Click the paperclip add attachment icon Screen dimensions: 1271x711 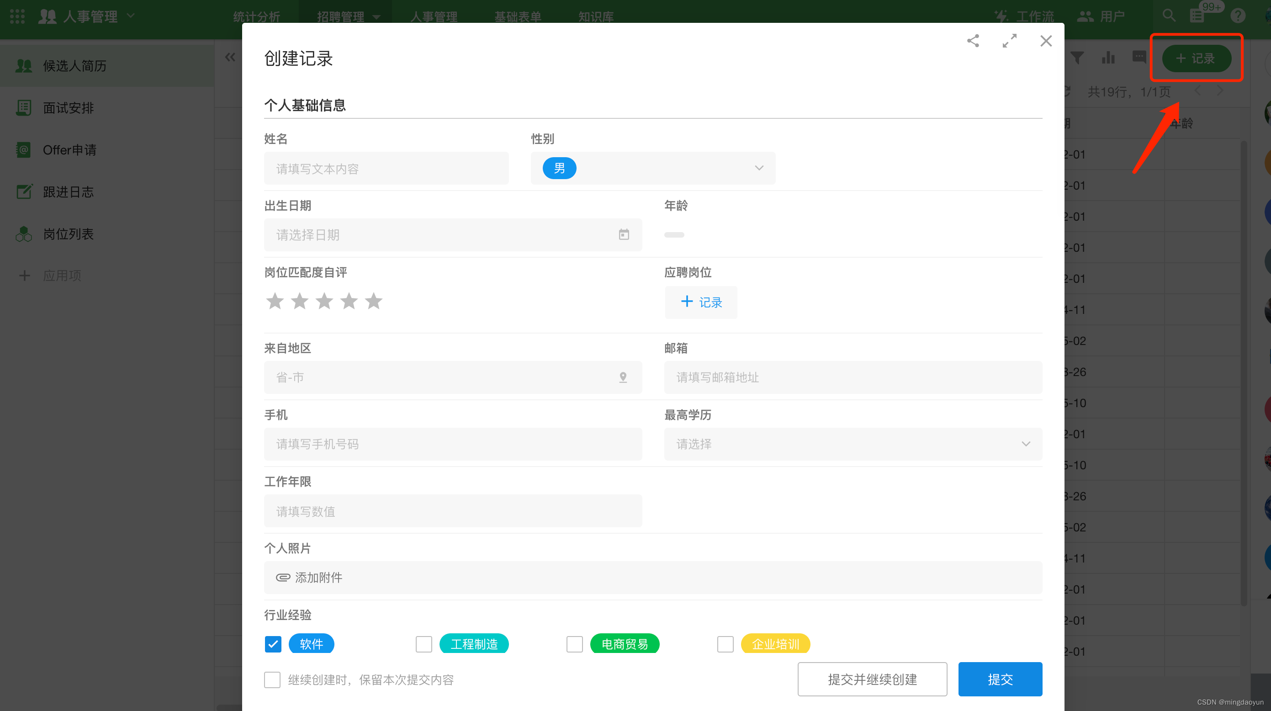[283, 577]
